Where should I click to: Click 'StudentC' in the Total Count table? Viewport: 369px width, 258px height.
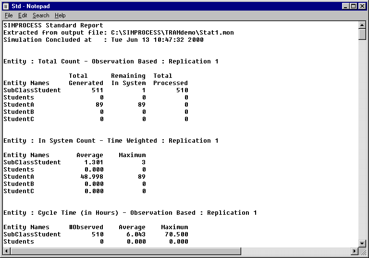coord(19,119)
